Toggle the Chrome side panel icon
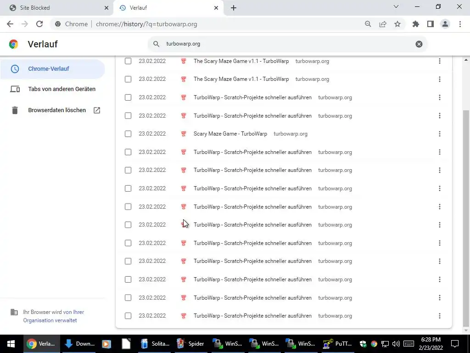The height and width of the screenshot is (353, 470). tap(431, 24)
